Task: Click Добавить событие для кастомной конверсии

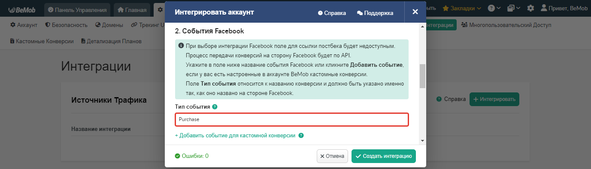Action: (x=235, y=136)
